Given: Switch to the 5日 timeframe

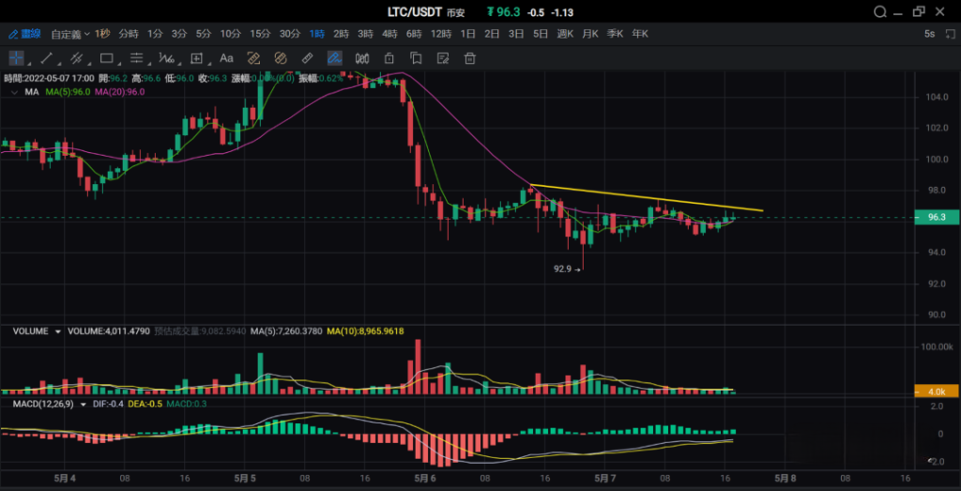Looking at the screenshot, I should [x=540, y=34].
